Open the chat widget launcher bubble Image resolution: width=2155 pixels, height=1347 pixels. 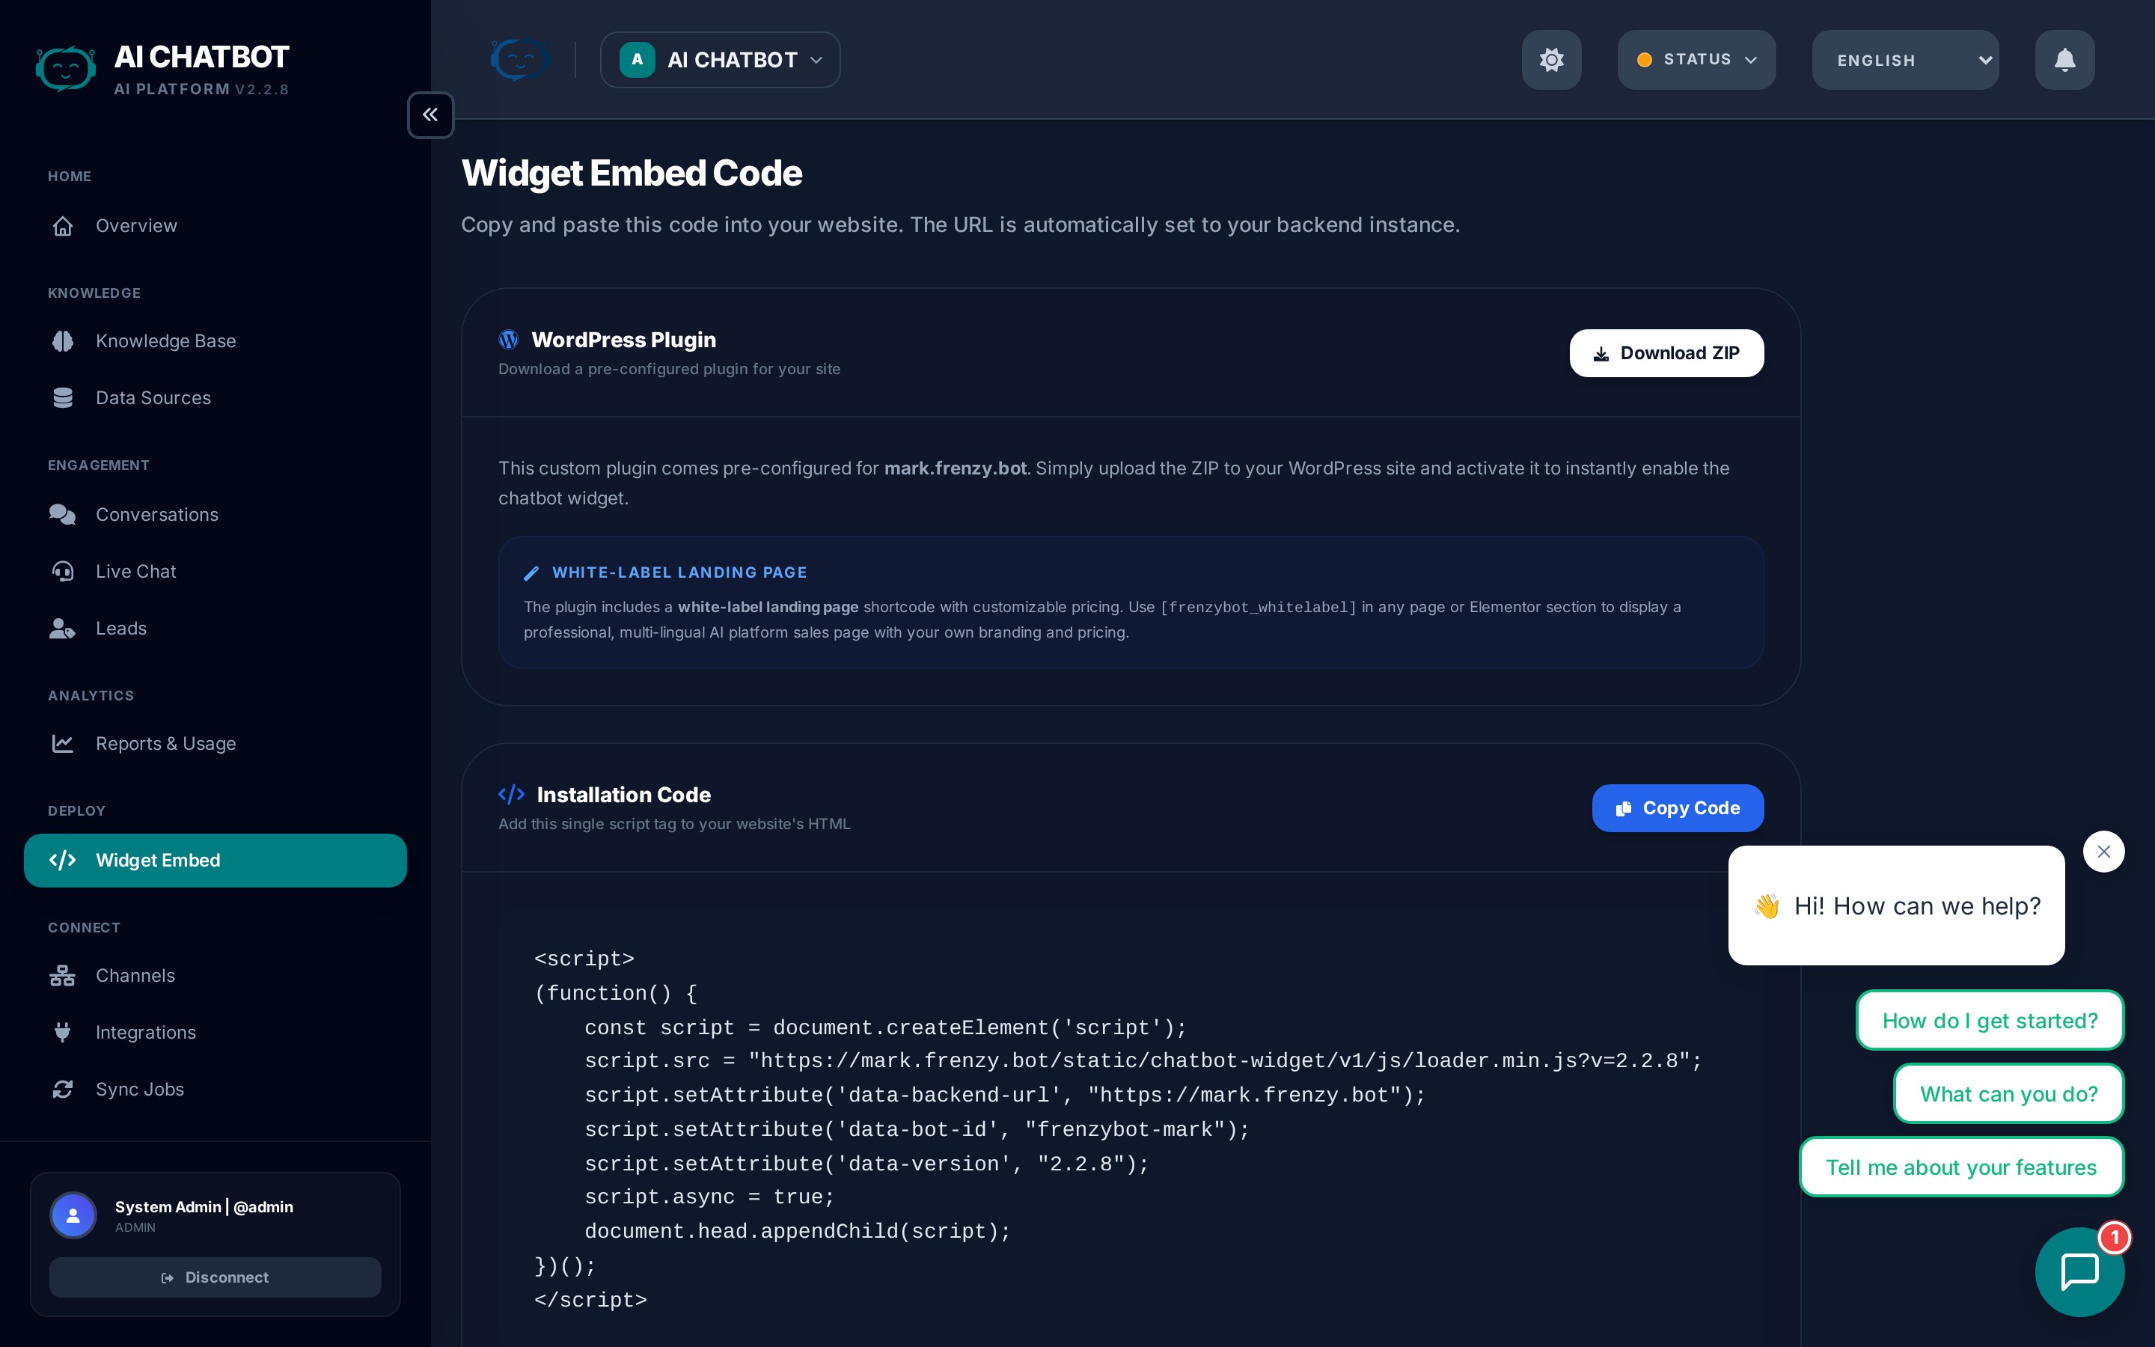(2080, 1271)
